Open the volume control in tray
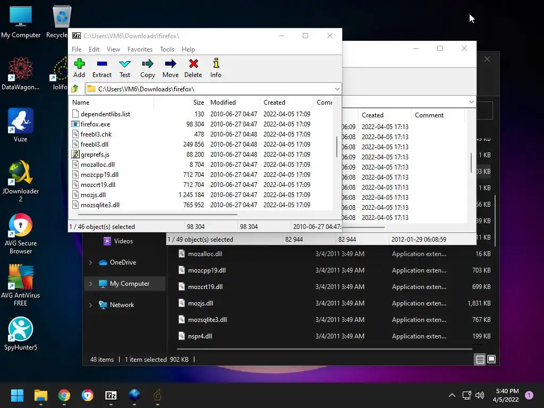The width and height of the screenshot is (544, 408). coord(480,395)
